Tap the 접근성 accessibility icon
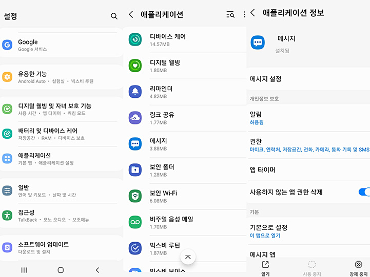This screenshot has width=370, height=277. point(7,216)
